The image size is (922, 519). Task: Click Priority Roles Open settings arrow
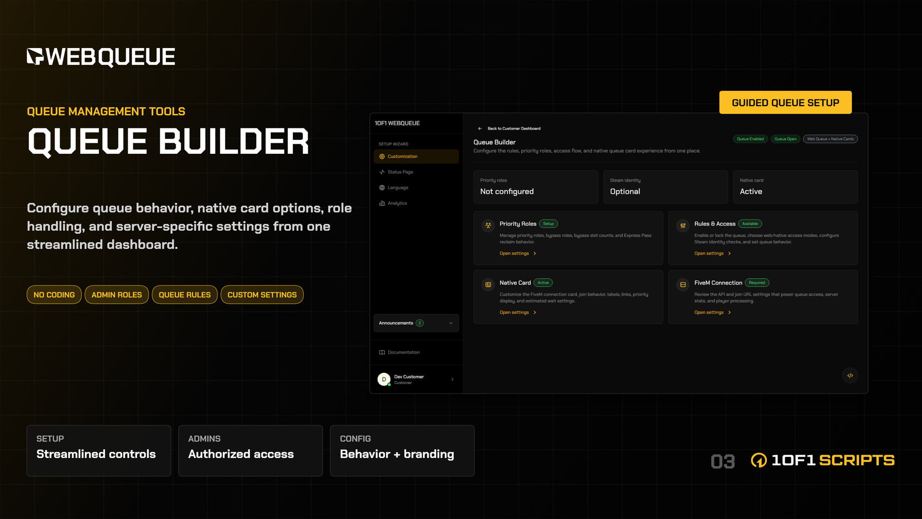[x=535, y=254]
